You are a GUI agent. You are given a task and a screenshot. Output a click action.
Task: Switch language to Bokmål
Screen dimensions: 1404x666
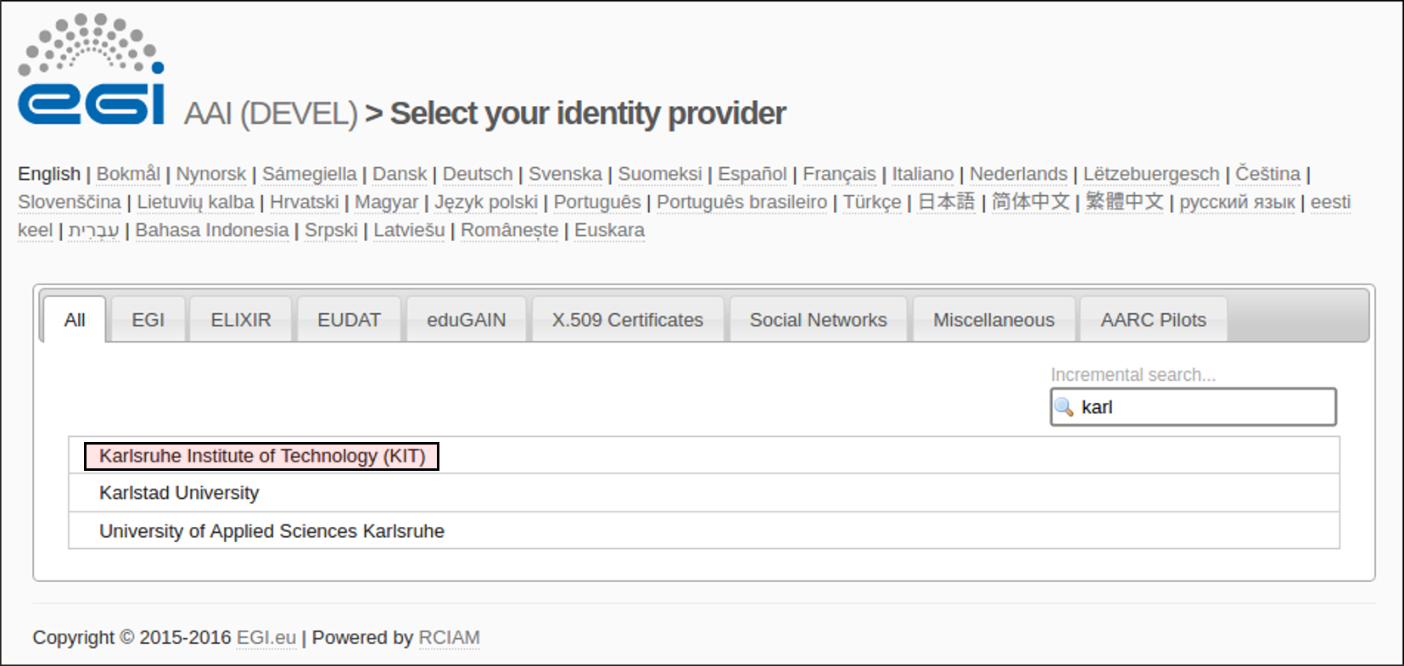coord(128,174)
